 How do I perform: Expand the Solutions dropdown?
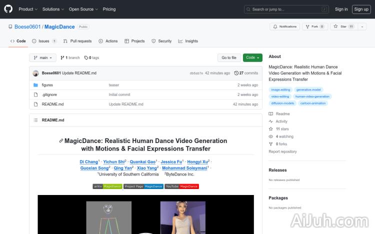[52, 9]
